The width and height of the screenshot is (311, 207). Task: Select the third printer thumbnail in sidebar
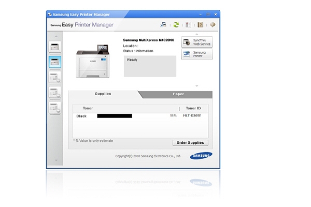pyautogui.click(x=55, y=77)
